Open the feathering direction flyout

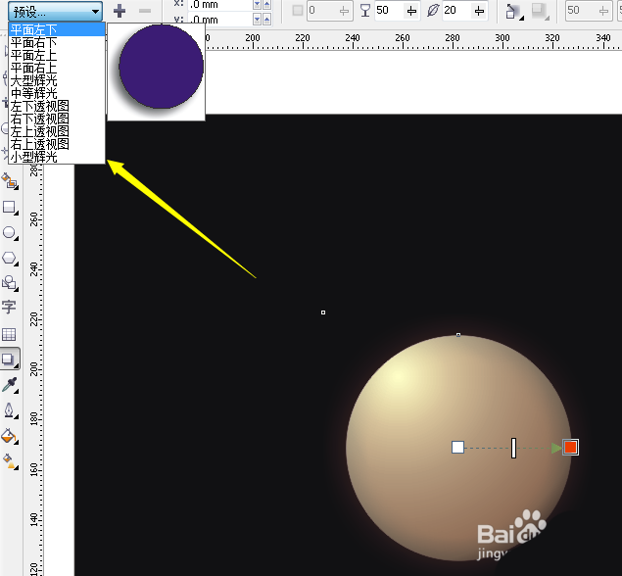click(x=514, y=12)
